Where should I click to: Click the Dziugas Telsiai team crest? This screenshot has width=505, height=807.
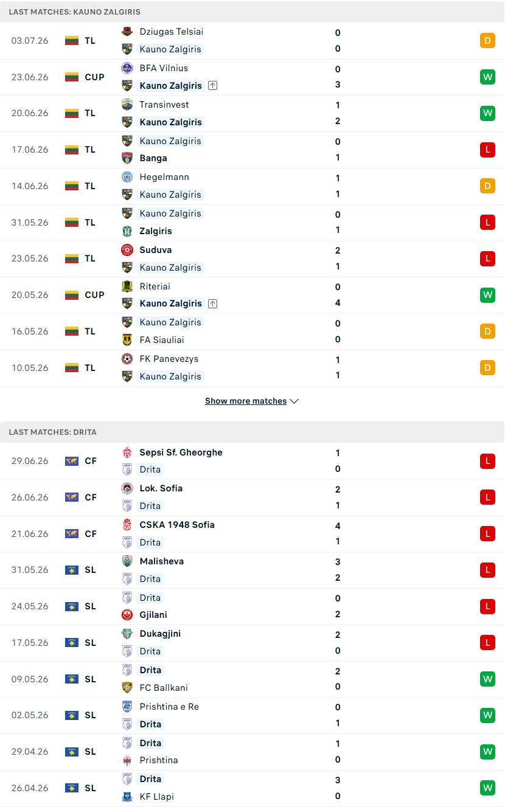click(127, 32)
